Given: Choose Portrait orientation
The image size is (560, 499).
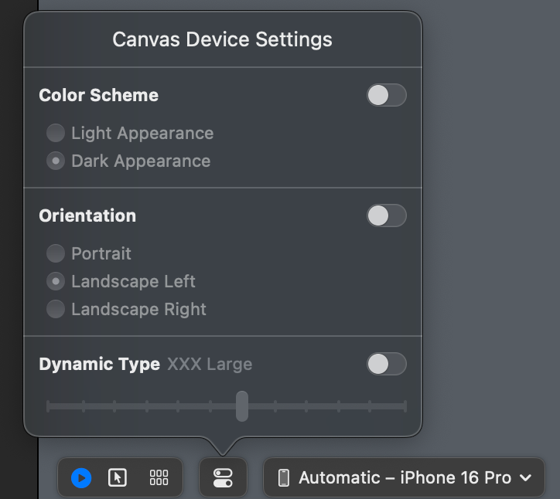Looking at the screenshot, I should (56, 253).
